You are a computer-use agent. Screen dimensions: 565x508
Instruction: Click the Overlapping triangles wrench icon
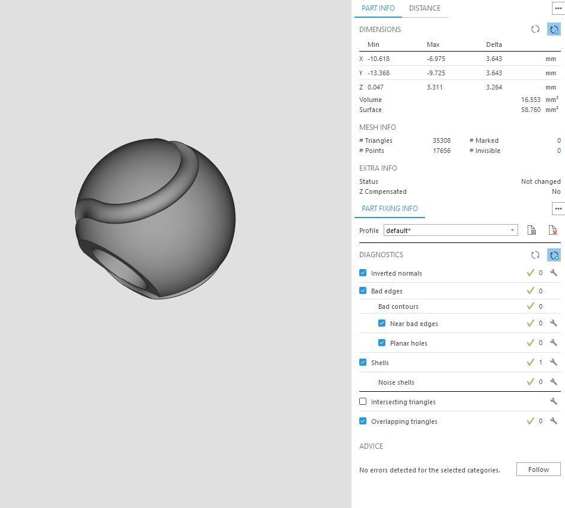coord(554,420)
